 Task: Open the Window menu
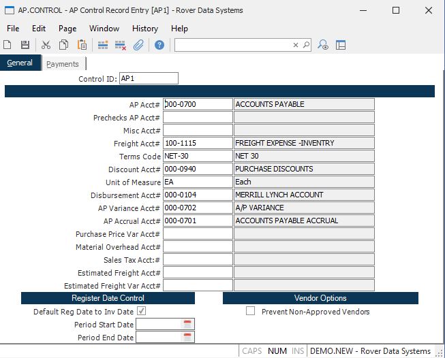coord(104,29)
